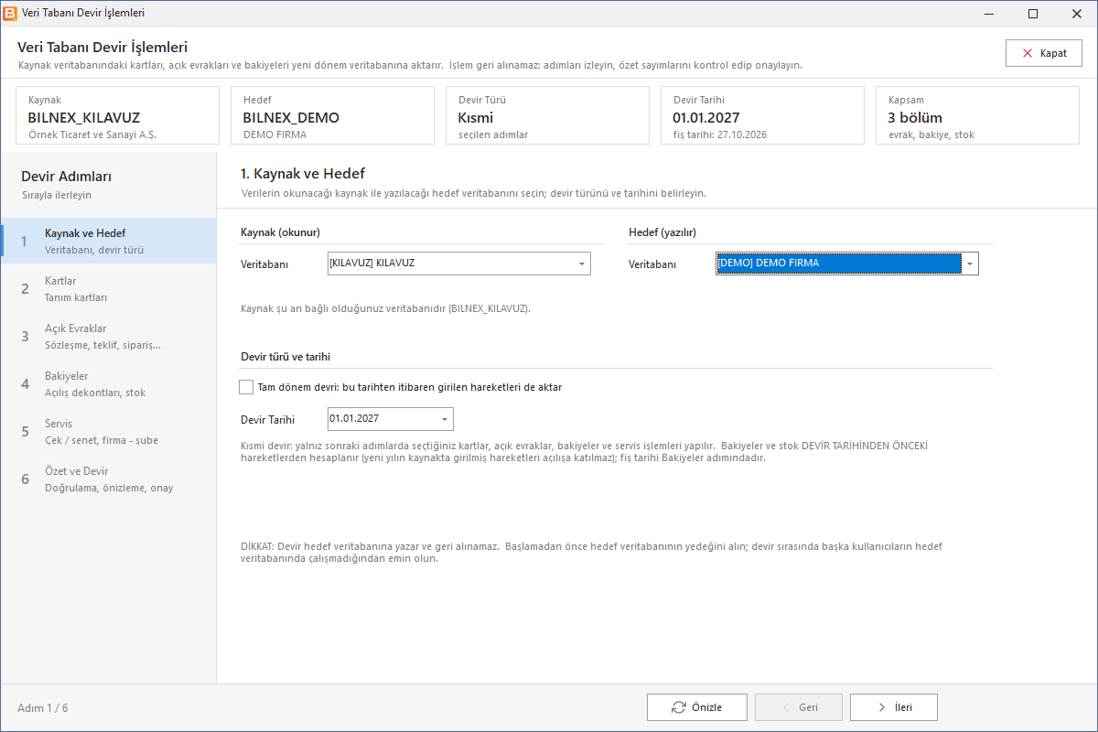This screenshot has height=732, width=1098.
Task: Click the 'Hedef (yazılır)' group label
Action: click(x=662, y=232)
